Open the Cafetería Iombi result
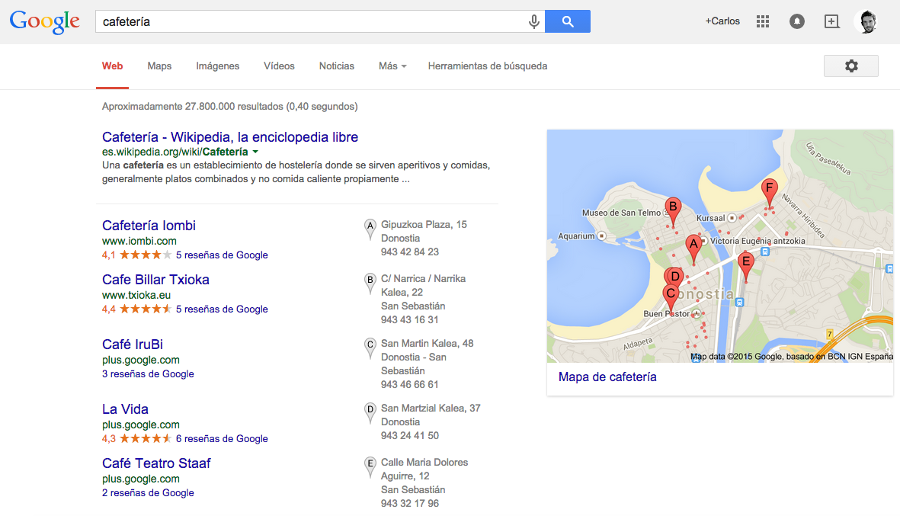This screenshot has height=516, width=900. pyautogui.click(x=149, y=226)
